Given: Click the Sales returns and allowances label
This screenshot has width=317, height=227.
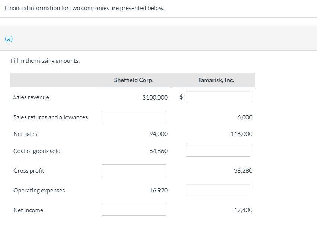Looking at the screenshot, I should (x=51, y=117).
